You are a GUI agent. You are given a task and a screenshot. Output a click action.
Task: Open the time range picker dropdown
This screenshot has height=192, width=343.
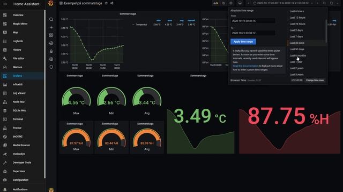(284, 3)
